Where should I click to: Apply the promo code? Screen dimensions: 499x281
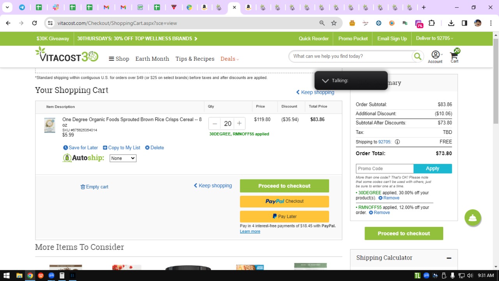433,169
